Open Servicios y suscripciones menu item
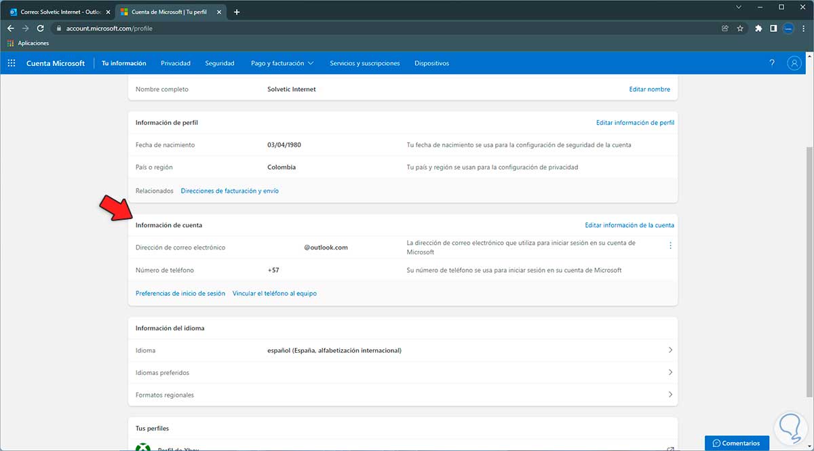Screen dimensions: 814x451 click(x=365, y=63)
